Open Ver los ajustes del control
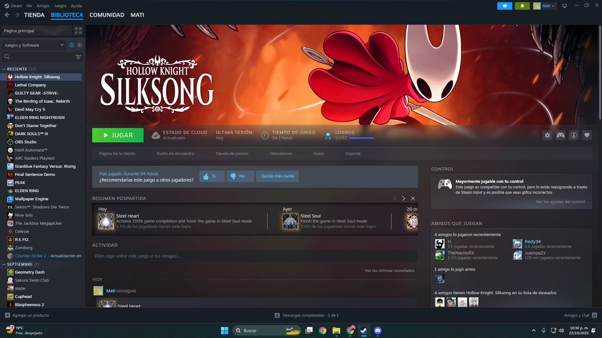 [x=560, y=202]
